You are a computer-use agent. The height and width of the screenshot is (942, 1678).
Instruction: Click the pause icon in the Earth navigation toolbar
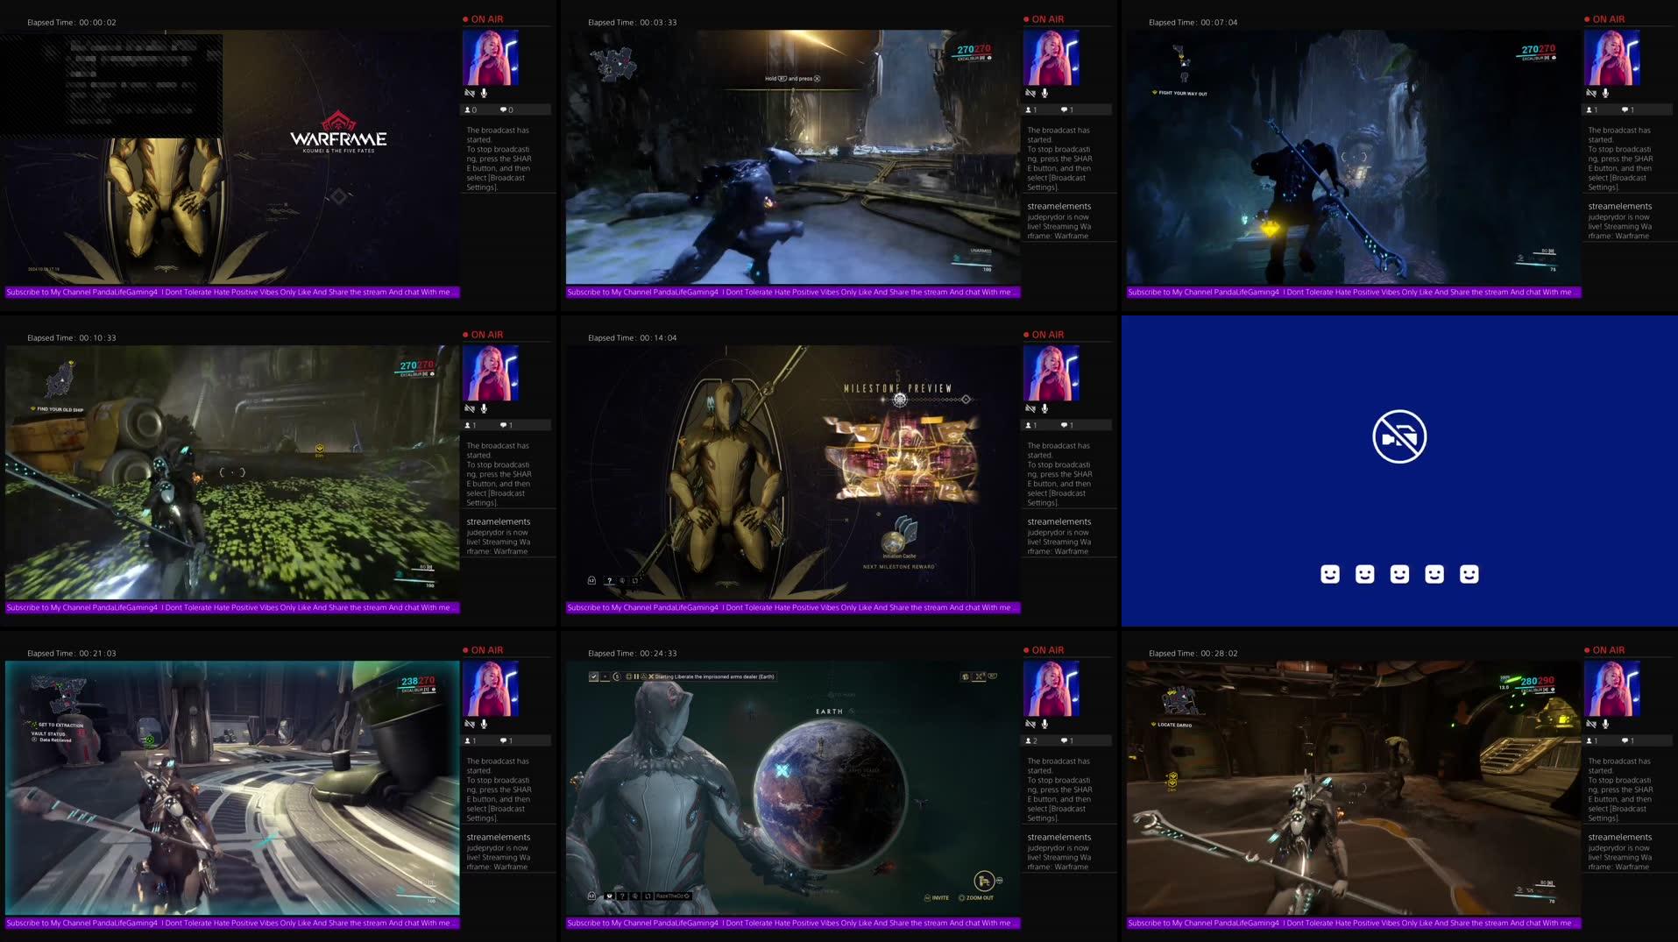636,676
